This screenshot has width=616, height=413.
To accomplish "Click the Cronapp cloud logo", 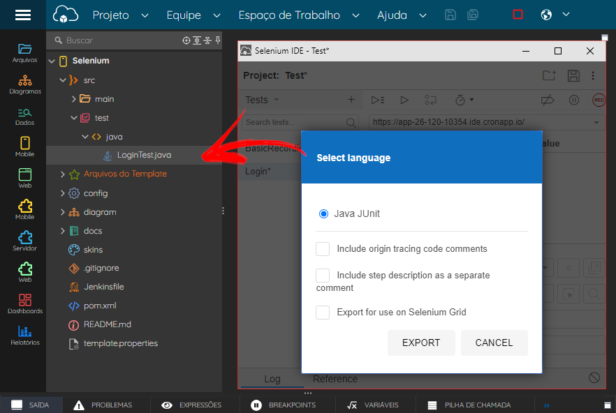I will (x=65, y=15).
